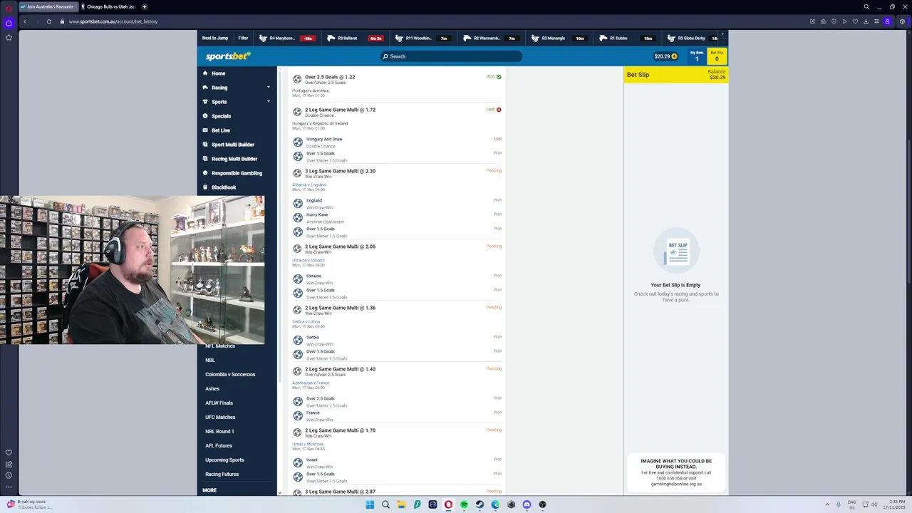Screen dimensions: 912x513
Task: Open Ashes sidebar link
Action: tap(212, 388)
